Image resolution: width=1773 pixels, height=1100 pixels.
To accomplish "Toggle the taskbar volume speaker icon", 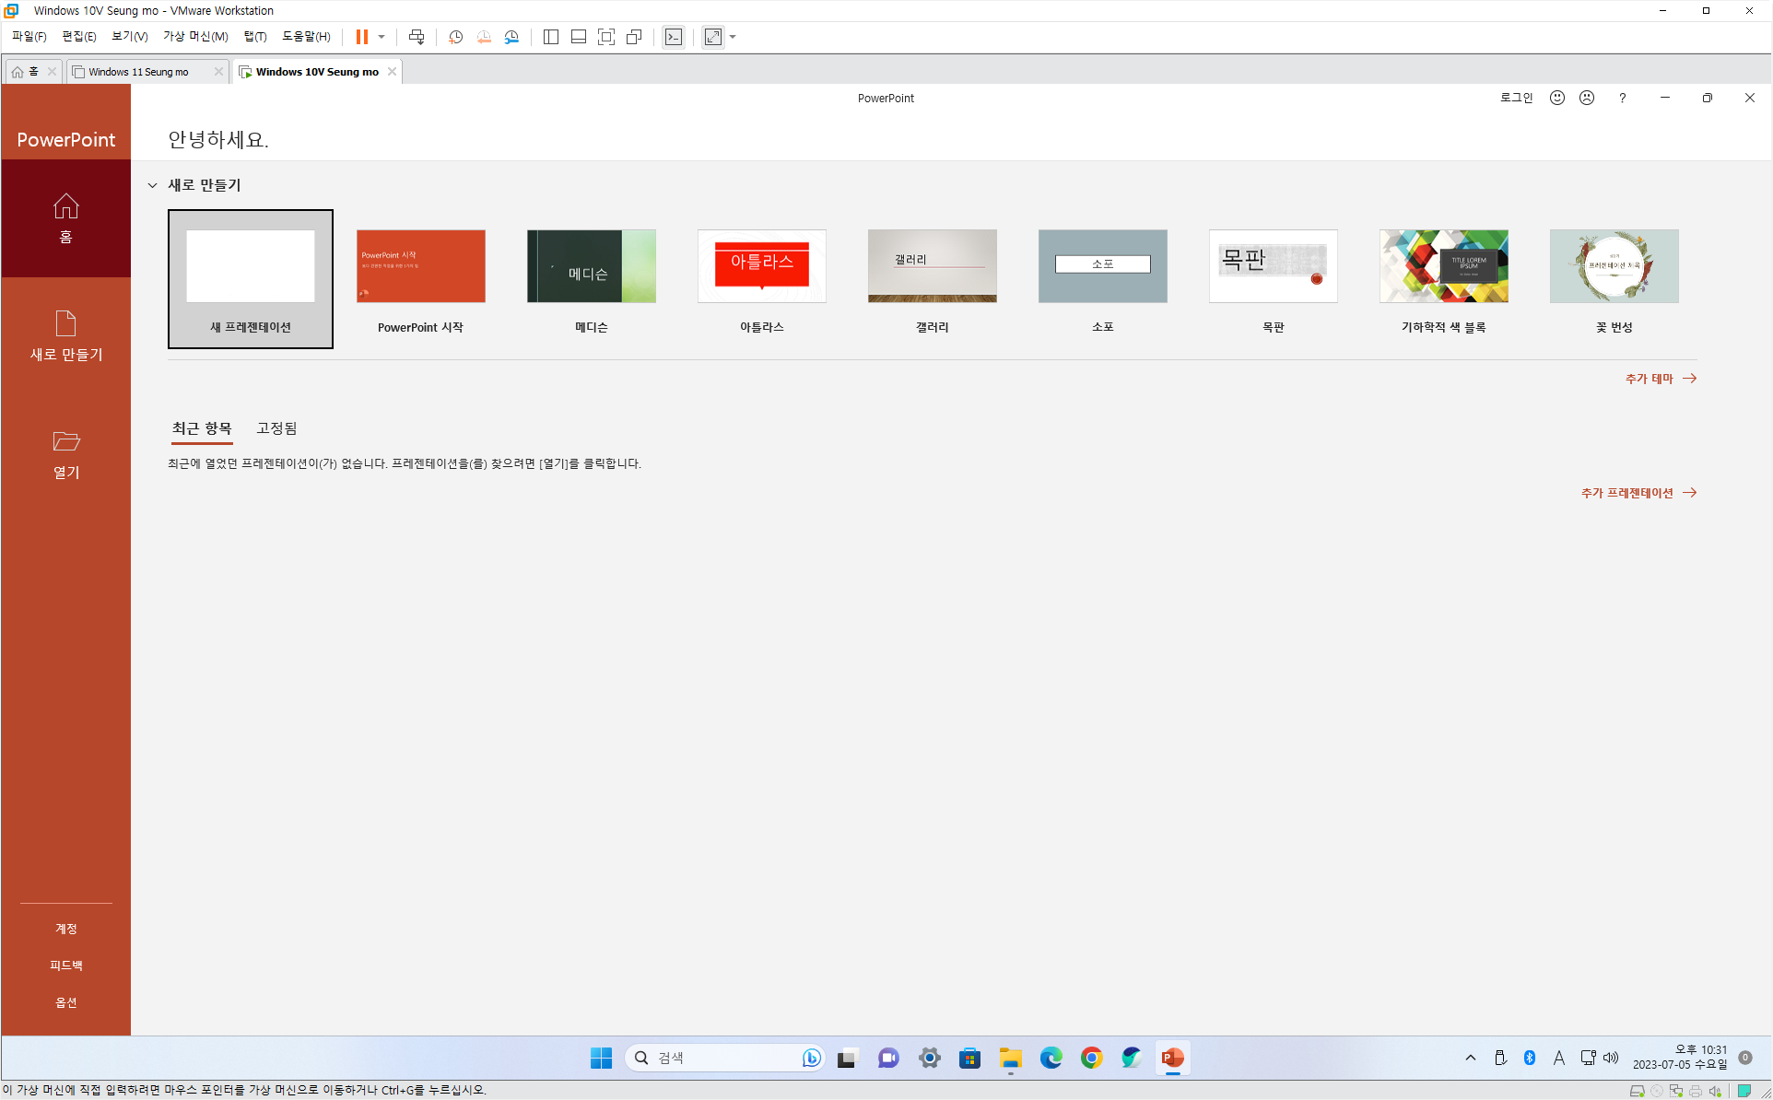I will click(1611, 1058).
